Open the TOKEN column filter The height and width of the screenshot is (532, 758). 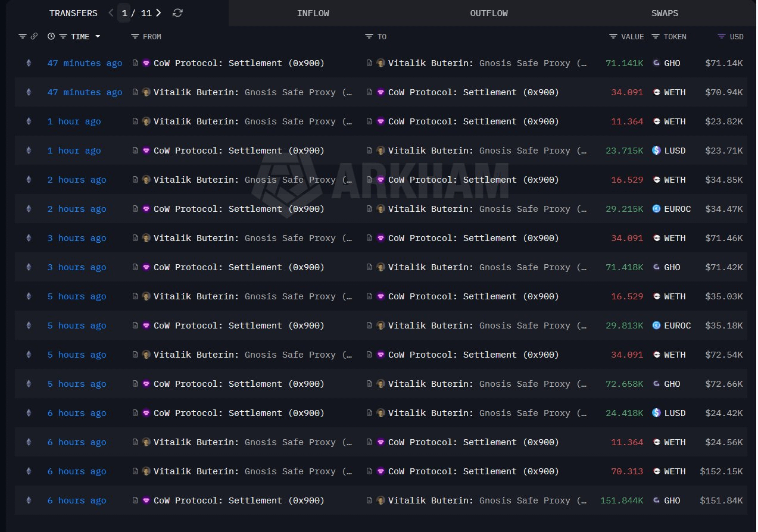[656, 37]
